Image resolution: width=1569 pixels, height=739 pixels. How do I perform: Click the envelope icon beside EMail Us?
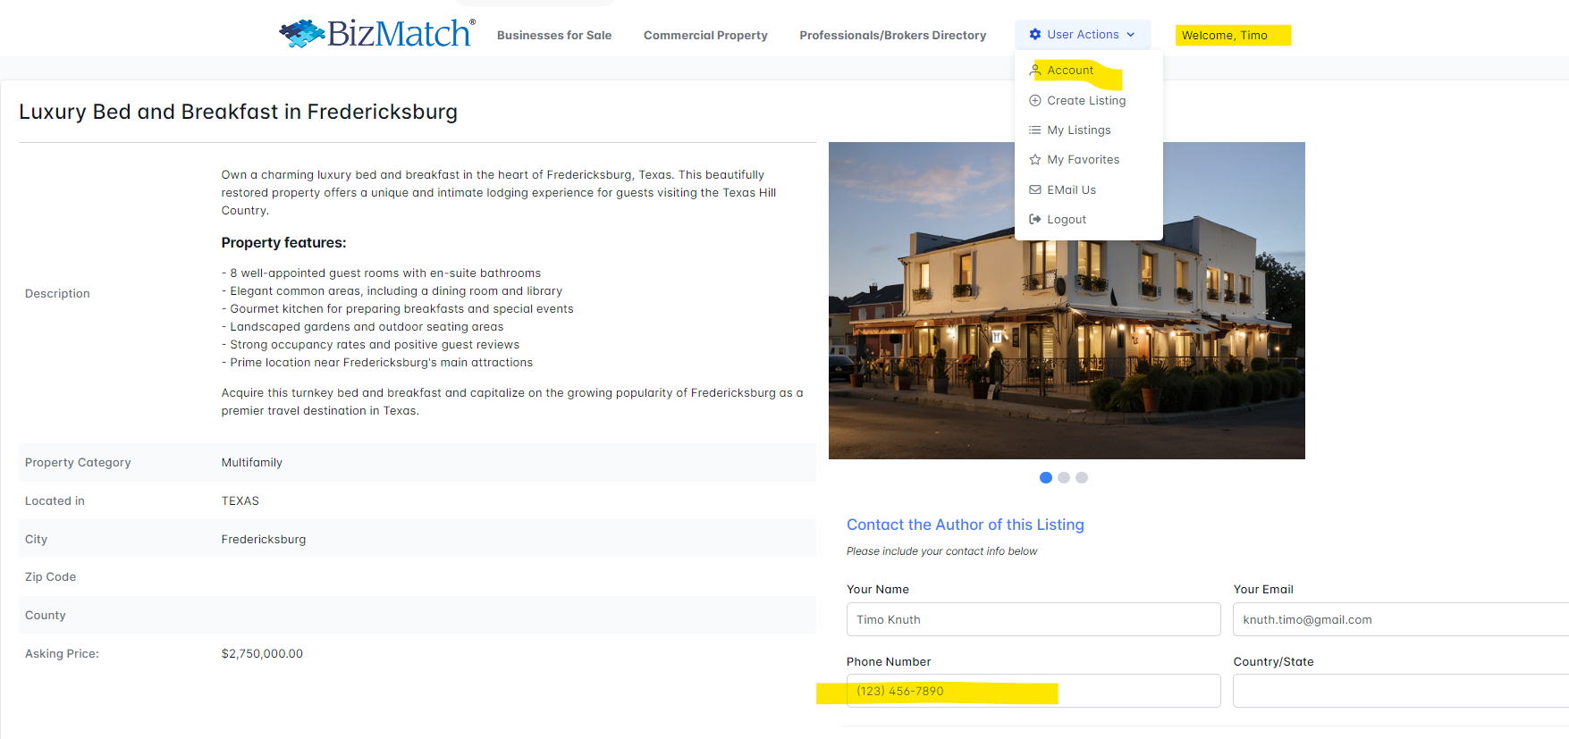(x=1035, y=190)
